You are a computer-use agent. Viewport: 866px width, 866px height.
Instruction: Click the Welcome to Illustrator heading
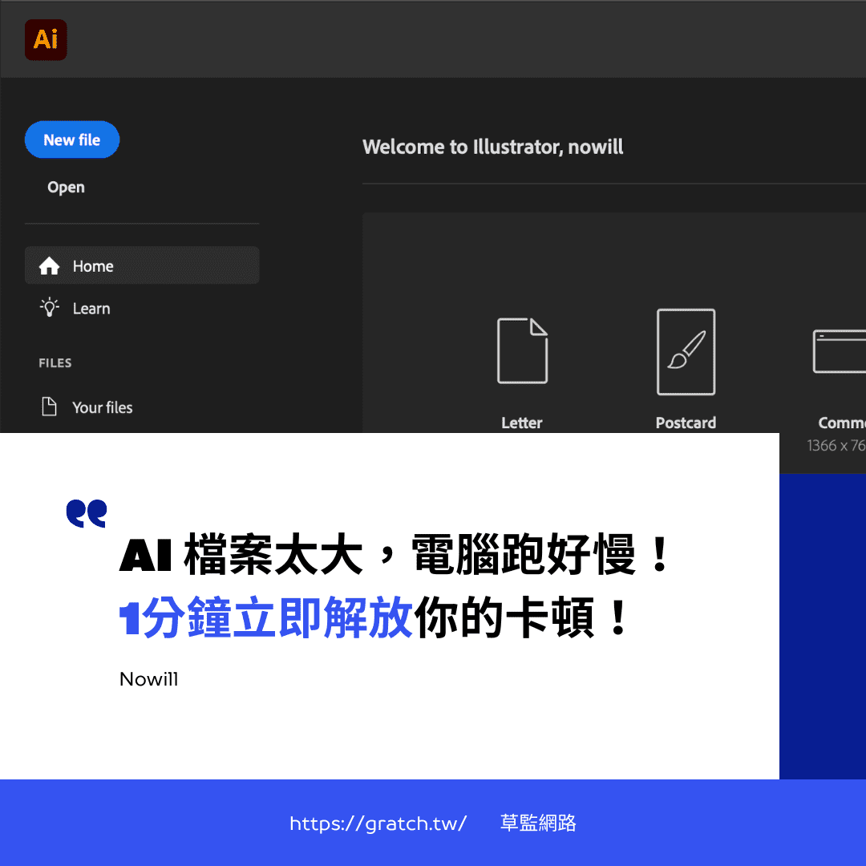click(x=492, y=147)
